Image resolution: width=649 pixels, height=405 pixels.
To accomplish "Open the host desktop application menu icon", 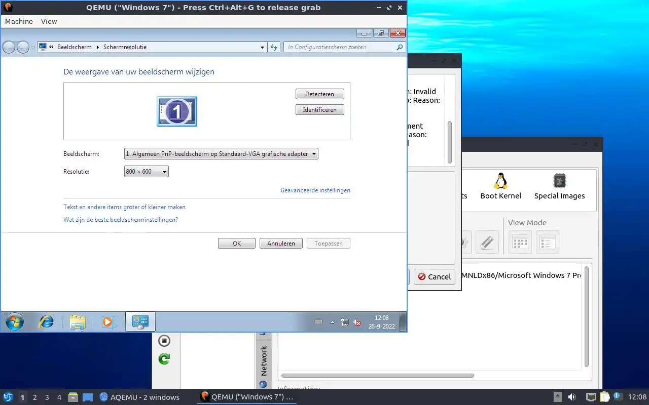I will (x=8, y=397).
